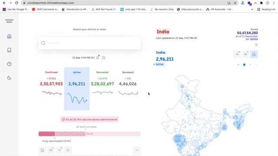Open table info icon in table toolbar
The height and width of the screenshot is (156, 278).
point(68,150)
